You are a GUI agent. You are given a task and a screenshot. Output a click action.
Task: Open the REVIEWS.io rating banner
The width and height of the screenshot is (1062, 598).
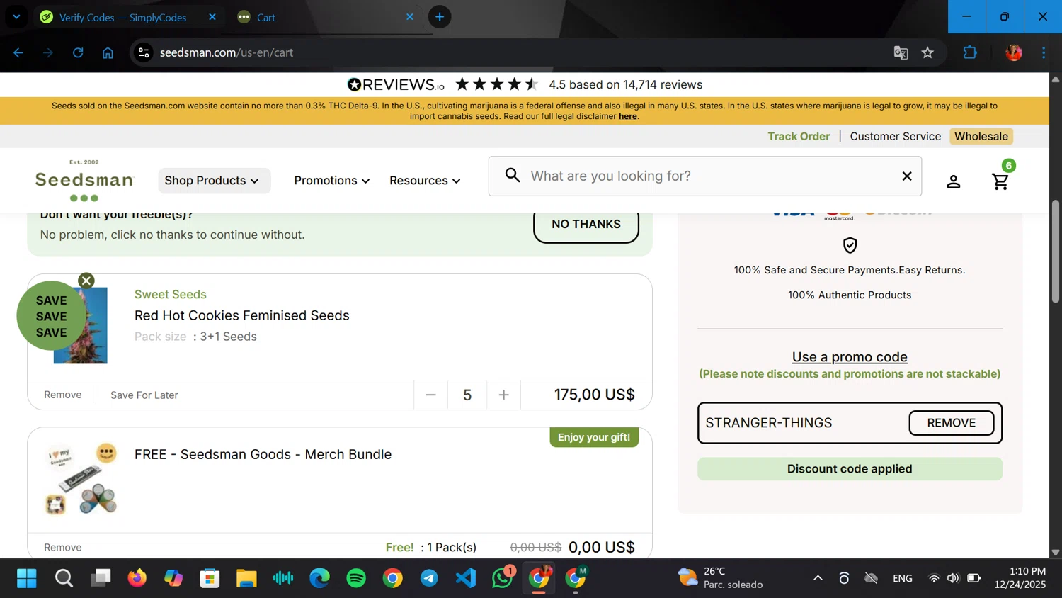click(525, 84)
